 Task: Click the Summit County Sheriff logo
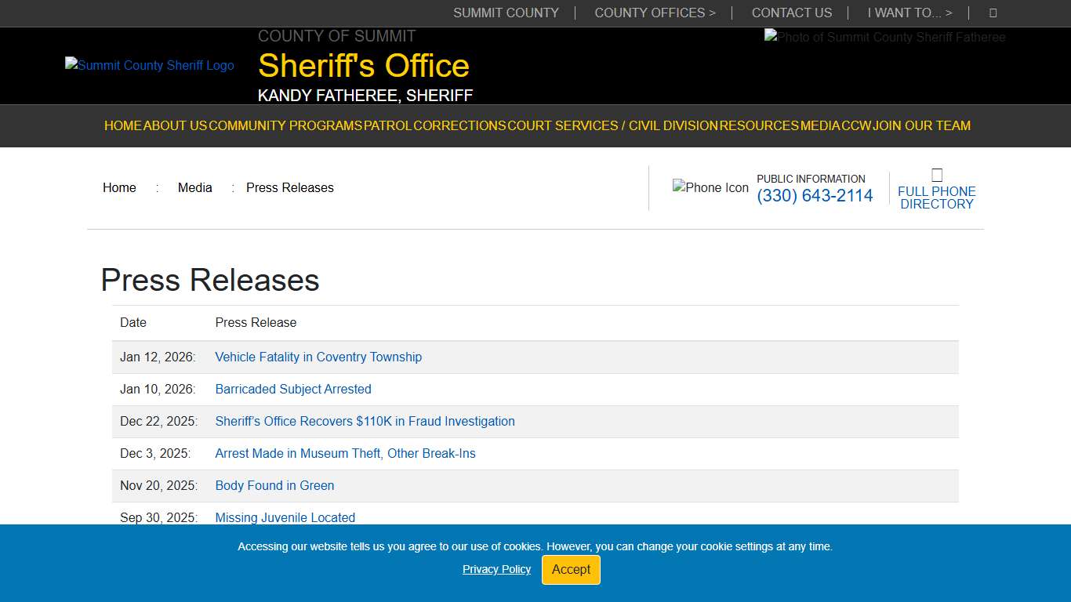(x=149, y=65)
